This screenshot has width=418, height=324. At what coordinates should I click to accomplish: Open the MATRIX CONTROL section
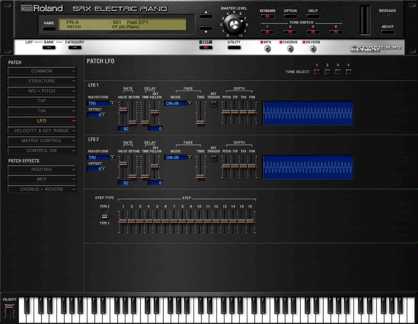tap(42, 141)
